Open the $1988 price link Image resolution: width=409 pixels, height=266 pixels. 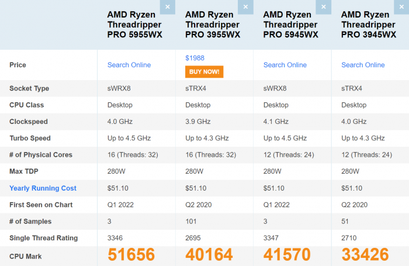pyautogui.click(x=196, y=58)
